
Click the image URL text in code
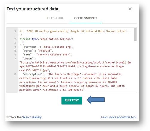tap(75, 66)
